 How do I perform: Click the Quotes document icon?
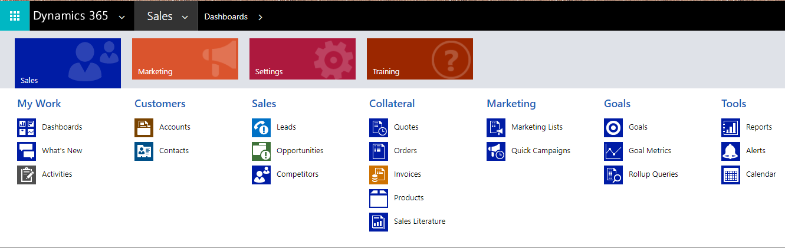pyautogui.click(x=379, y=127)
